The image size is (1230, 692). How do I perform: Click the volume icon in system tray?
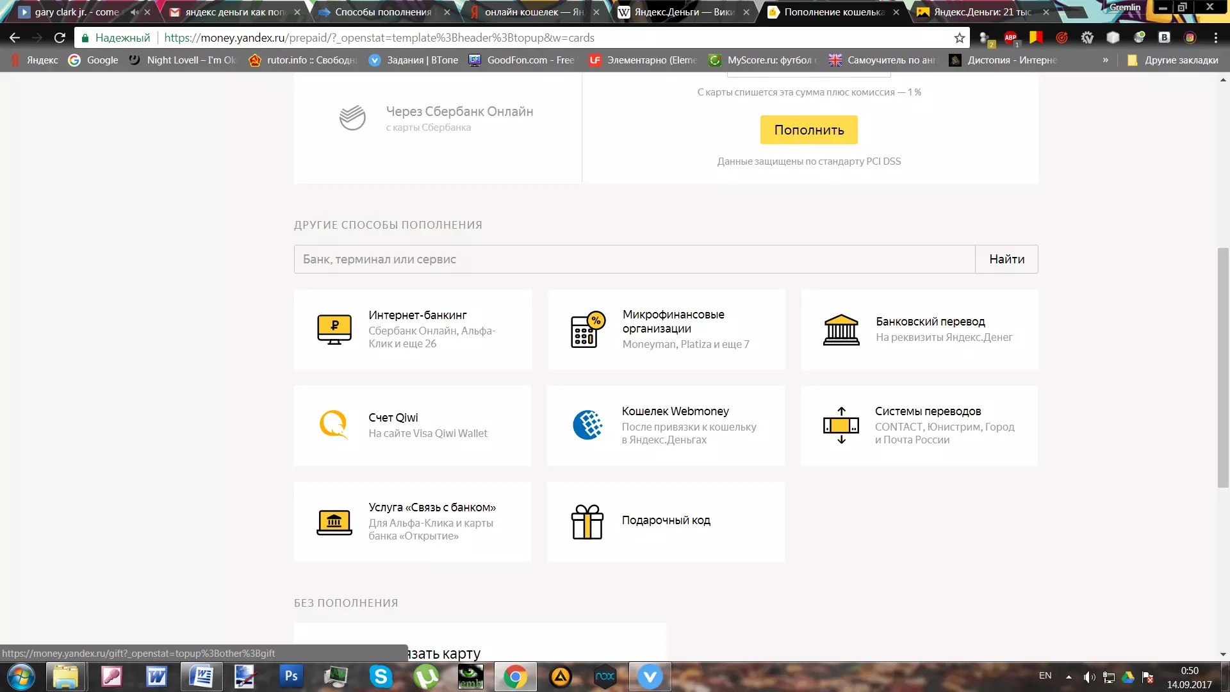coord(1089,677)
